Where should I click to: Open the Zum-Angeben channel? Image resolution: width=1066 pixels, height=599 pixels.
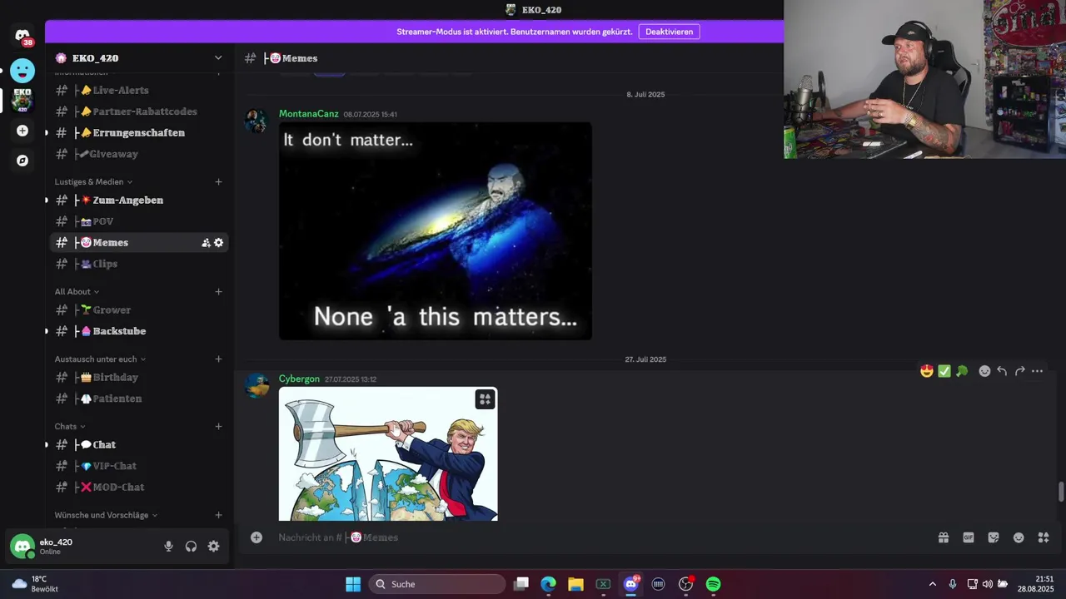[139, 200]
